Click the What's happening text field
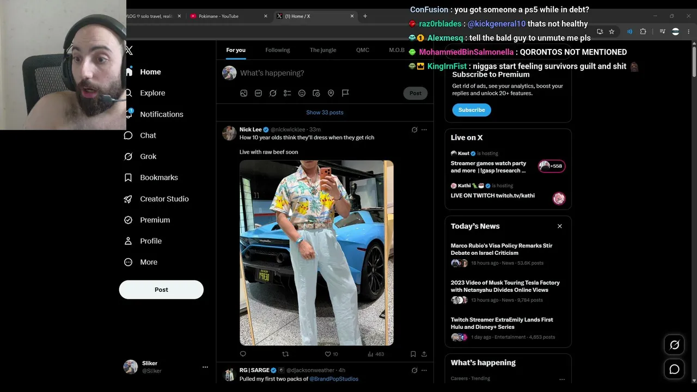This screenshot has width=697, height=392. (x=333, y=73)
